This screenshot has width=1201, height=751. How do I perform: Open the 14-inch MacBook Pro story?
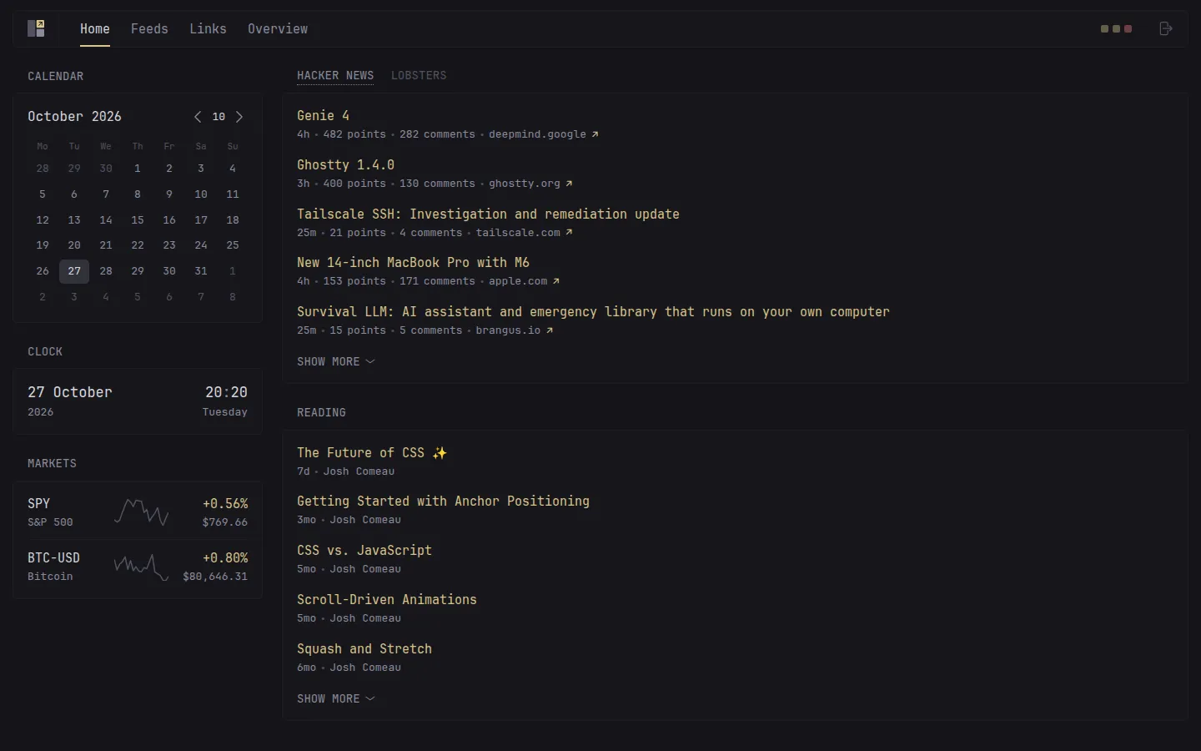click(x=413, y=263)
